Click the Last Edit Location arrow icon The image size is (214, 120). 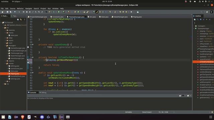[120, 12]
